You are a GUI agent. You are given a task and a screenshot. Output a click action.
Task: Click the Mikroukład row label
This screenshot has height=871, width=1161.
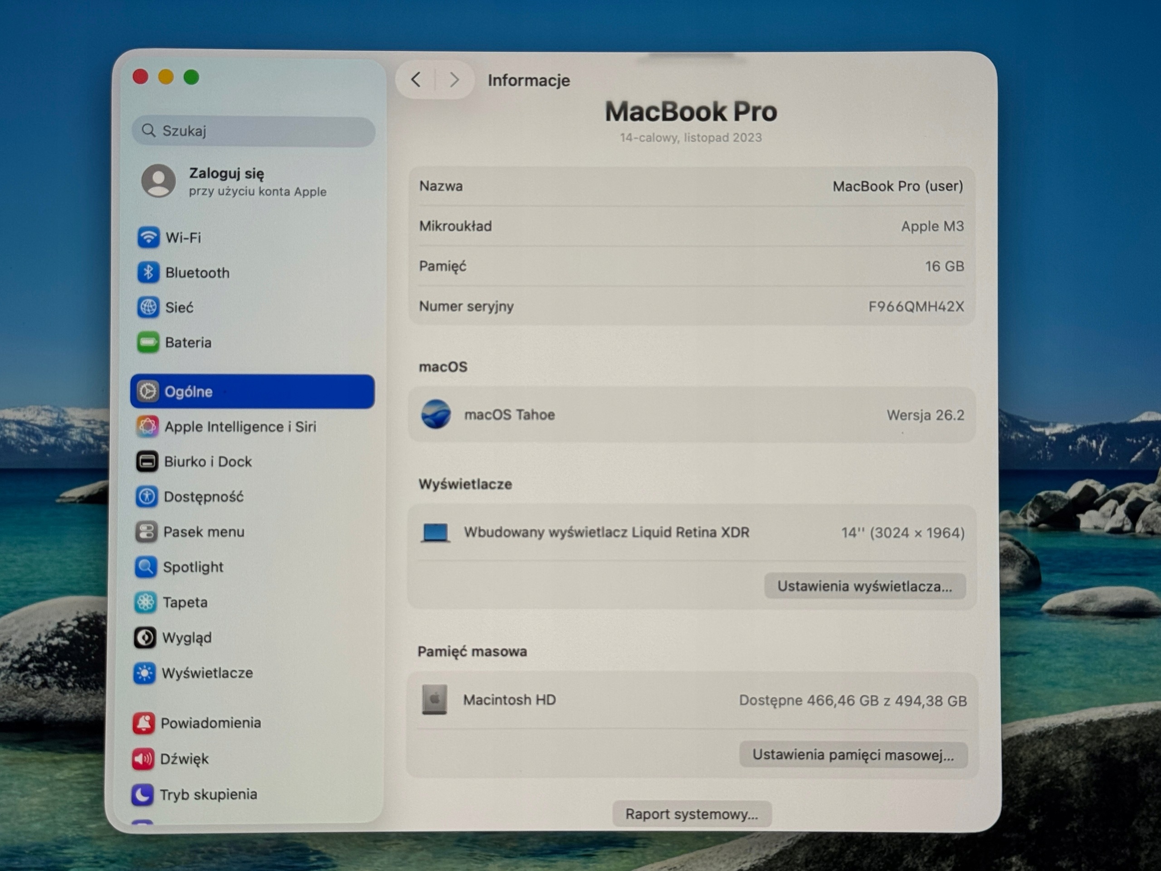tap(456, 226)
